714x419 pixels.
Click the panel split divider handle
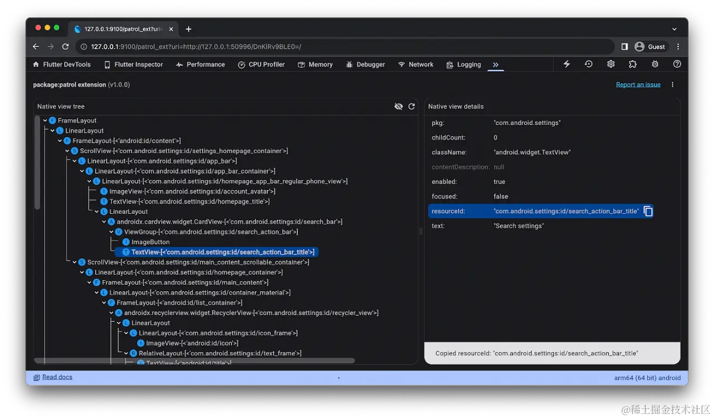421,232
